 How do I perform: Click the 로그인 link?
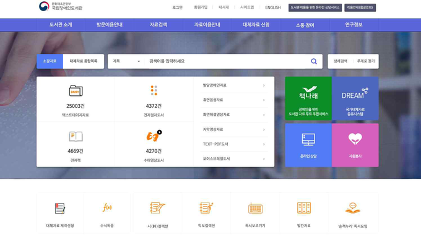click(177, 7)
